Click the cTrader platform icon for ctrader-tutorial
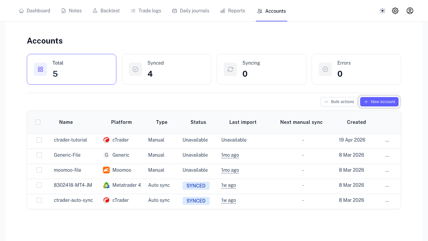Viewport: 428px width, 241px height. 106,140
